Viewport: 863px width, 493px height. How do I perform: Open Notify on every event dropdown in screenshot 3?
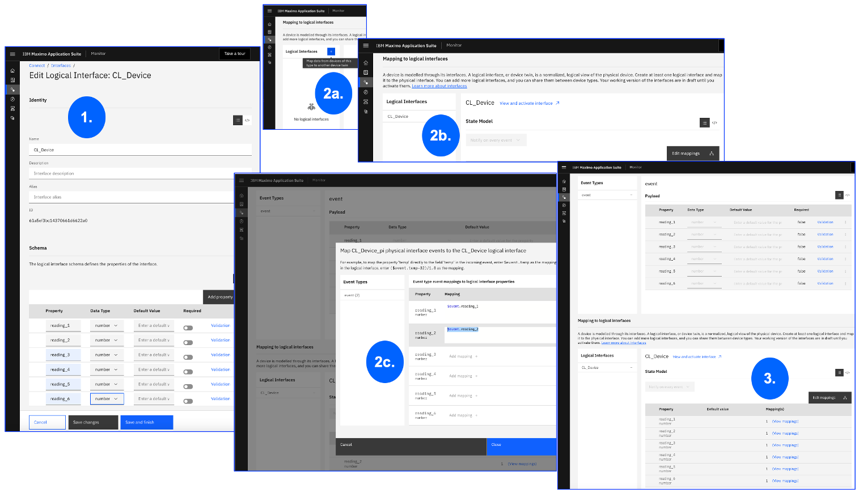[670, 387]
